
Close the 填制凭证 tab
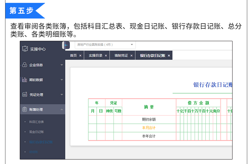click(x=131, y=56)
